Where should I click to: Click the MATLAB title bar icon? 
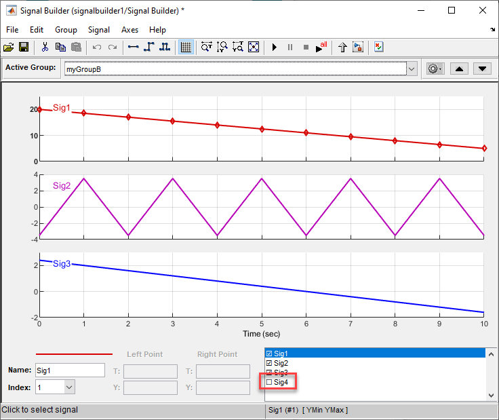click(11, 10)
